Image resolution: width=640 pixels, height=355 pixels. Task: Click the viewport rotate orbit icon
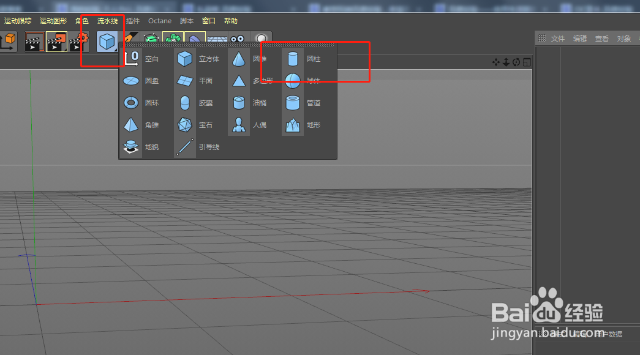516,62
